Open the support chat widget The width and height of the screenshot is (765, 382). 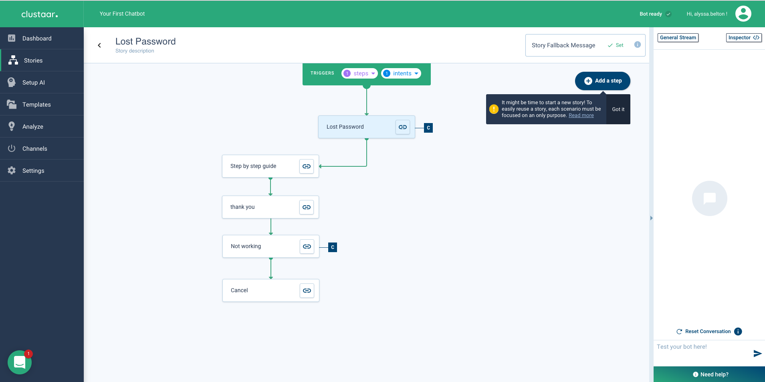pos(20,362)
